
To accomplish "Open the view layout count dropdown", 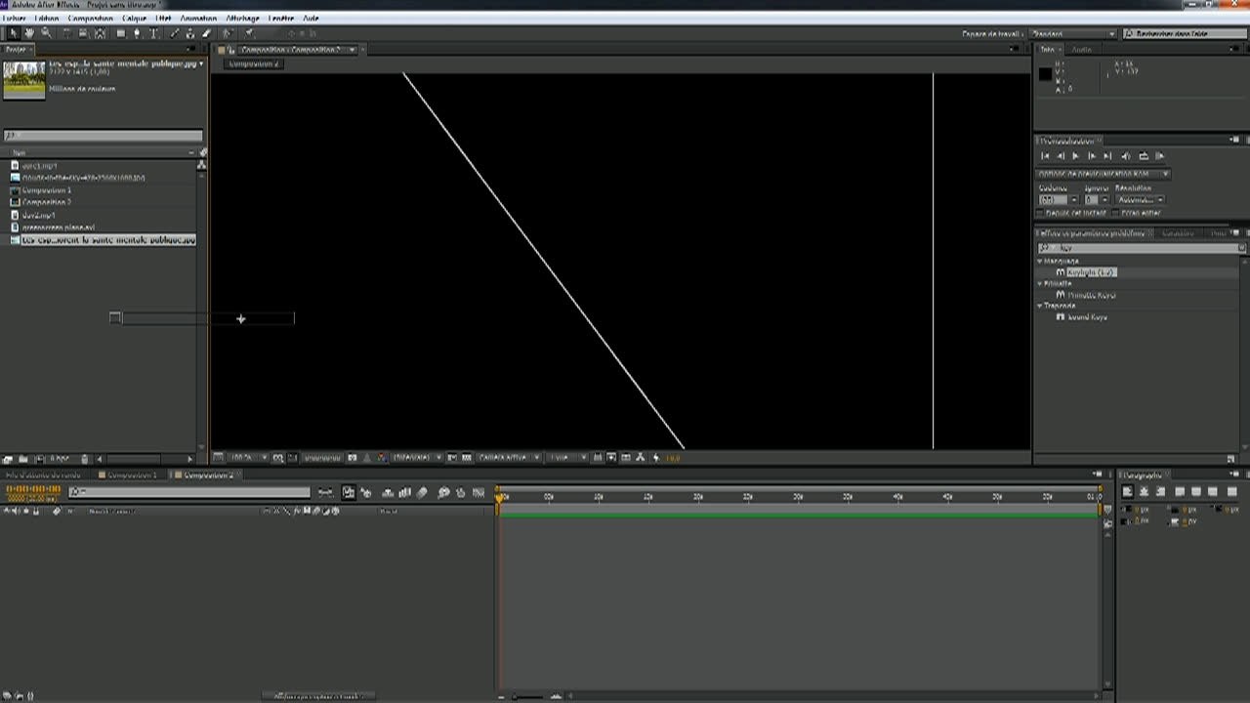I will coord(567,457).
